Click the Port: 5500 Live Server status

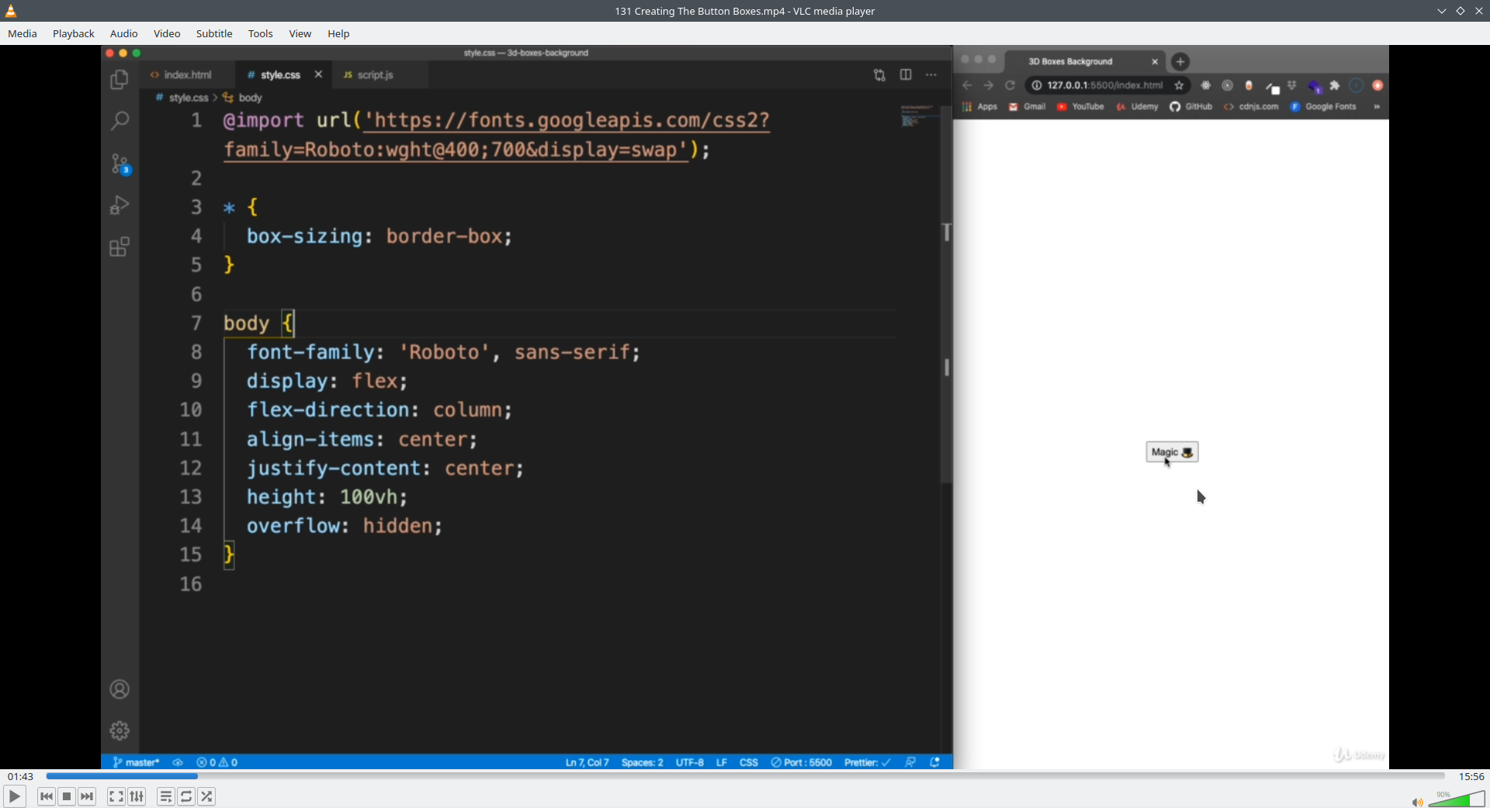(801, 762)
